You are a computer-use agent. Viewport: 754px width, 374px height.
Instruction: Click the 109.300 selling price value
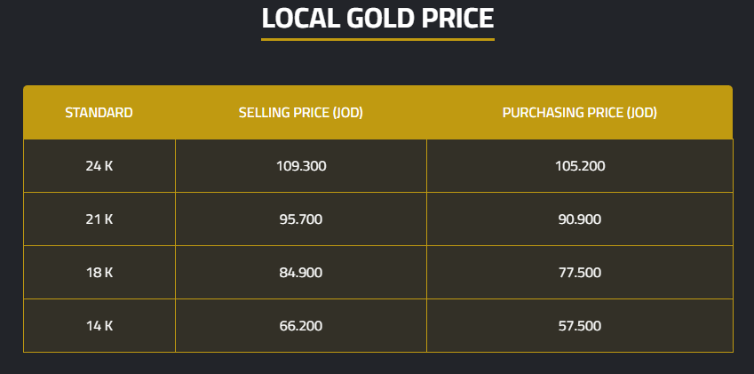pyautogui.click(x=301, y=166)
